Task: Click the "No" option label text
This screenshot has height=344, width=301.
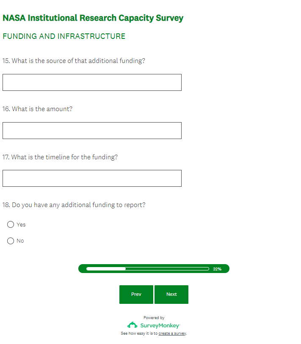Action: pos(20,241)
